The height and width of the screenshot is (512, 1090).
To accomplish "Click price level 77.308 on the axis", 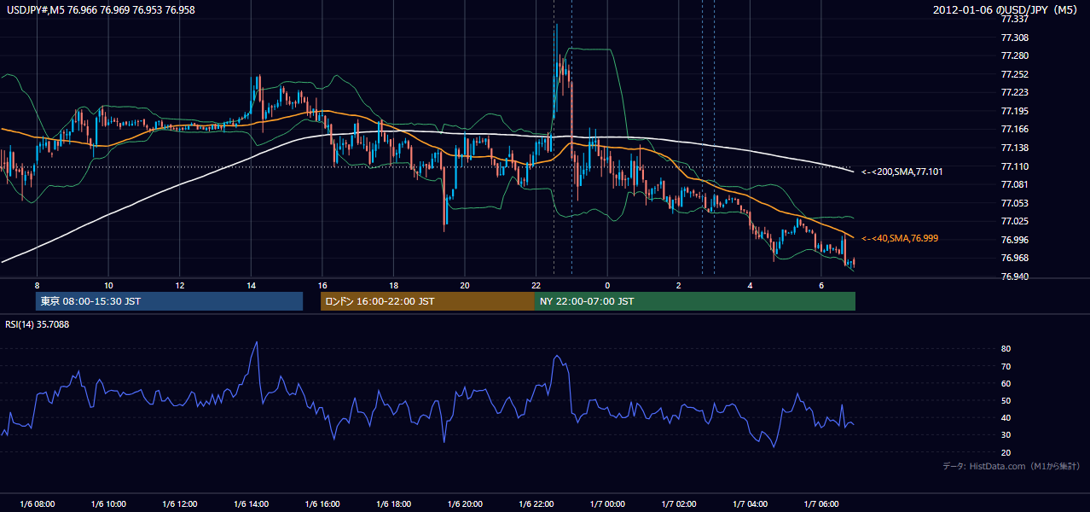I will click(x=1014, y=38).
